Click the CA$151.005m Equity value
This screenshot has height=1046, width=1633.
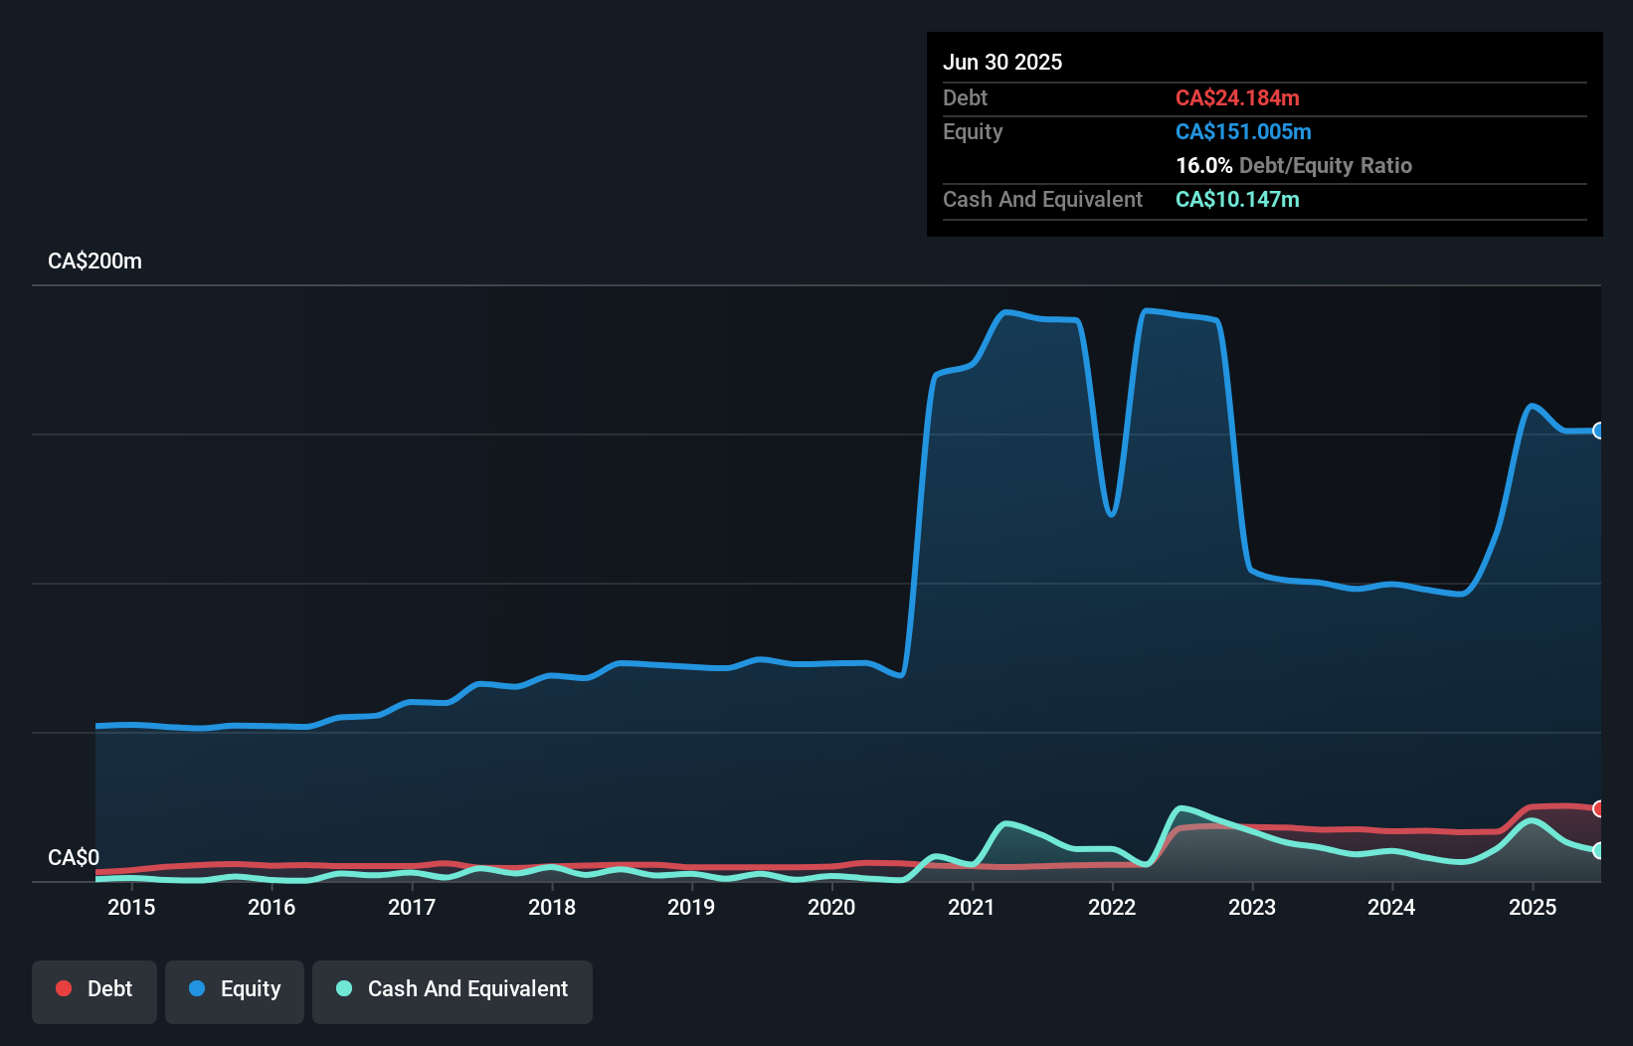(x=1242, y=131)
